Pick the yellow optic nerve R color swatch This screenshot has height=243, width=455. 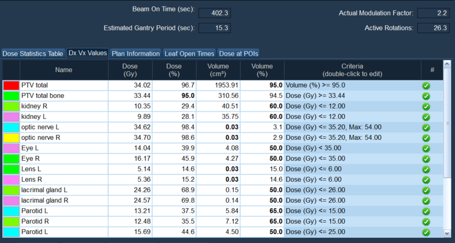tap(11, 138)
